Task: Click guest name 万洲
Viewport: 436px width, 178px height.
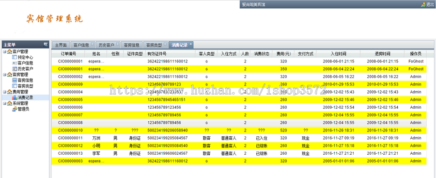Action: tap(96, 138)
